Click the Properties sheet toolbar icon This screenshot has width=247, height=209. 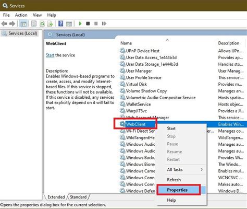click(x=34, y=24)
